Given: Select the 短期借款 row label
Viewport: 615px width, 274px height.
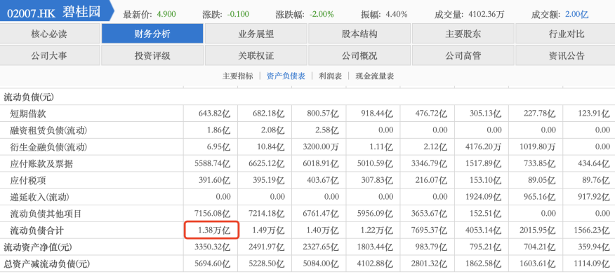Looking at the screenshot, I should [28, 114].
